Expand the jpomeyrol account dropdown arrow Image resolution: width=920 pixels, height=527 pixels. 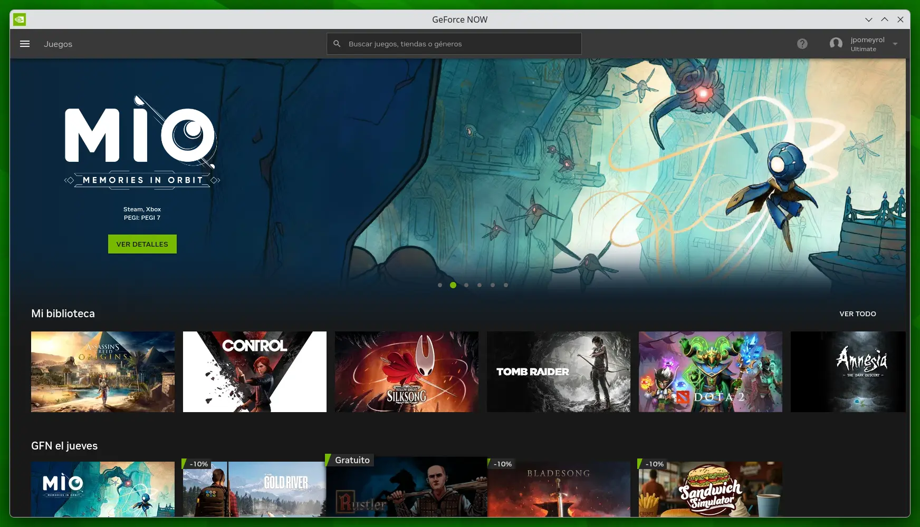tap(895, 44)
